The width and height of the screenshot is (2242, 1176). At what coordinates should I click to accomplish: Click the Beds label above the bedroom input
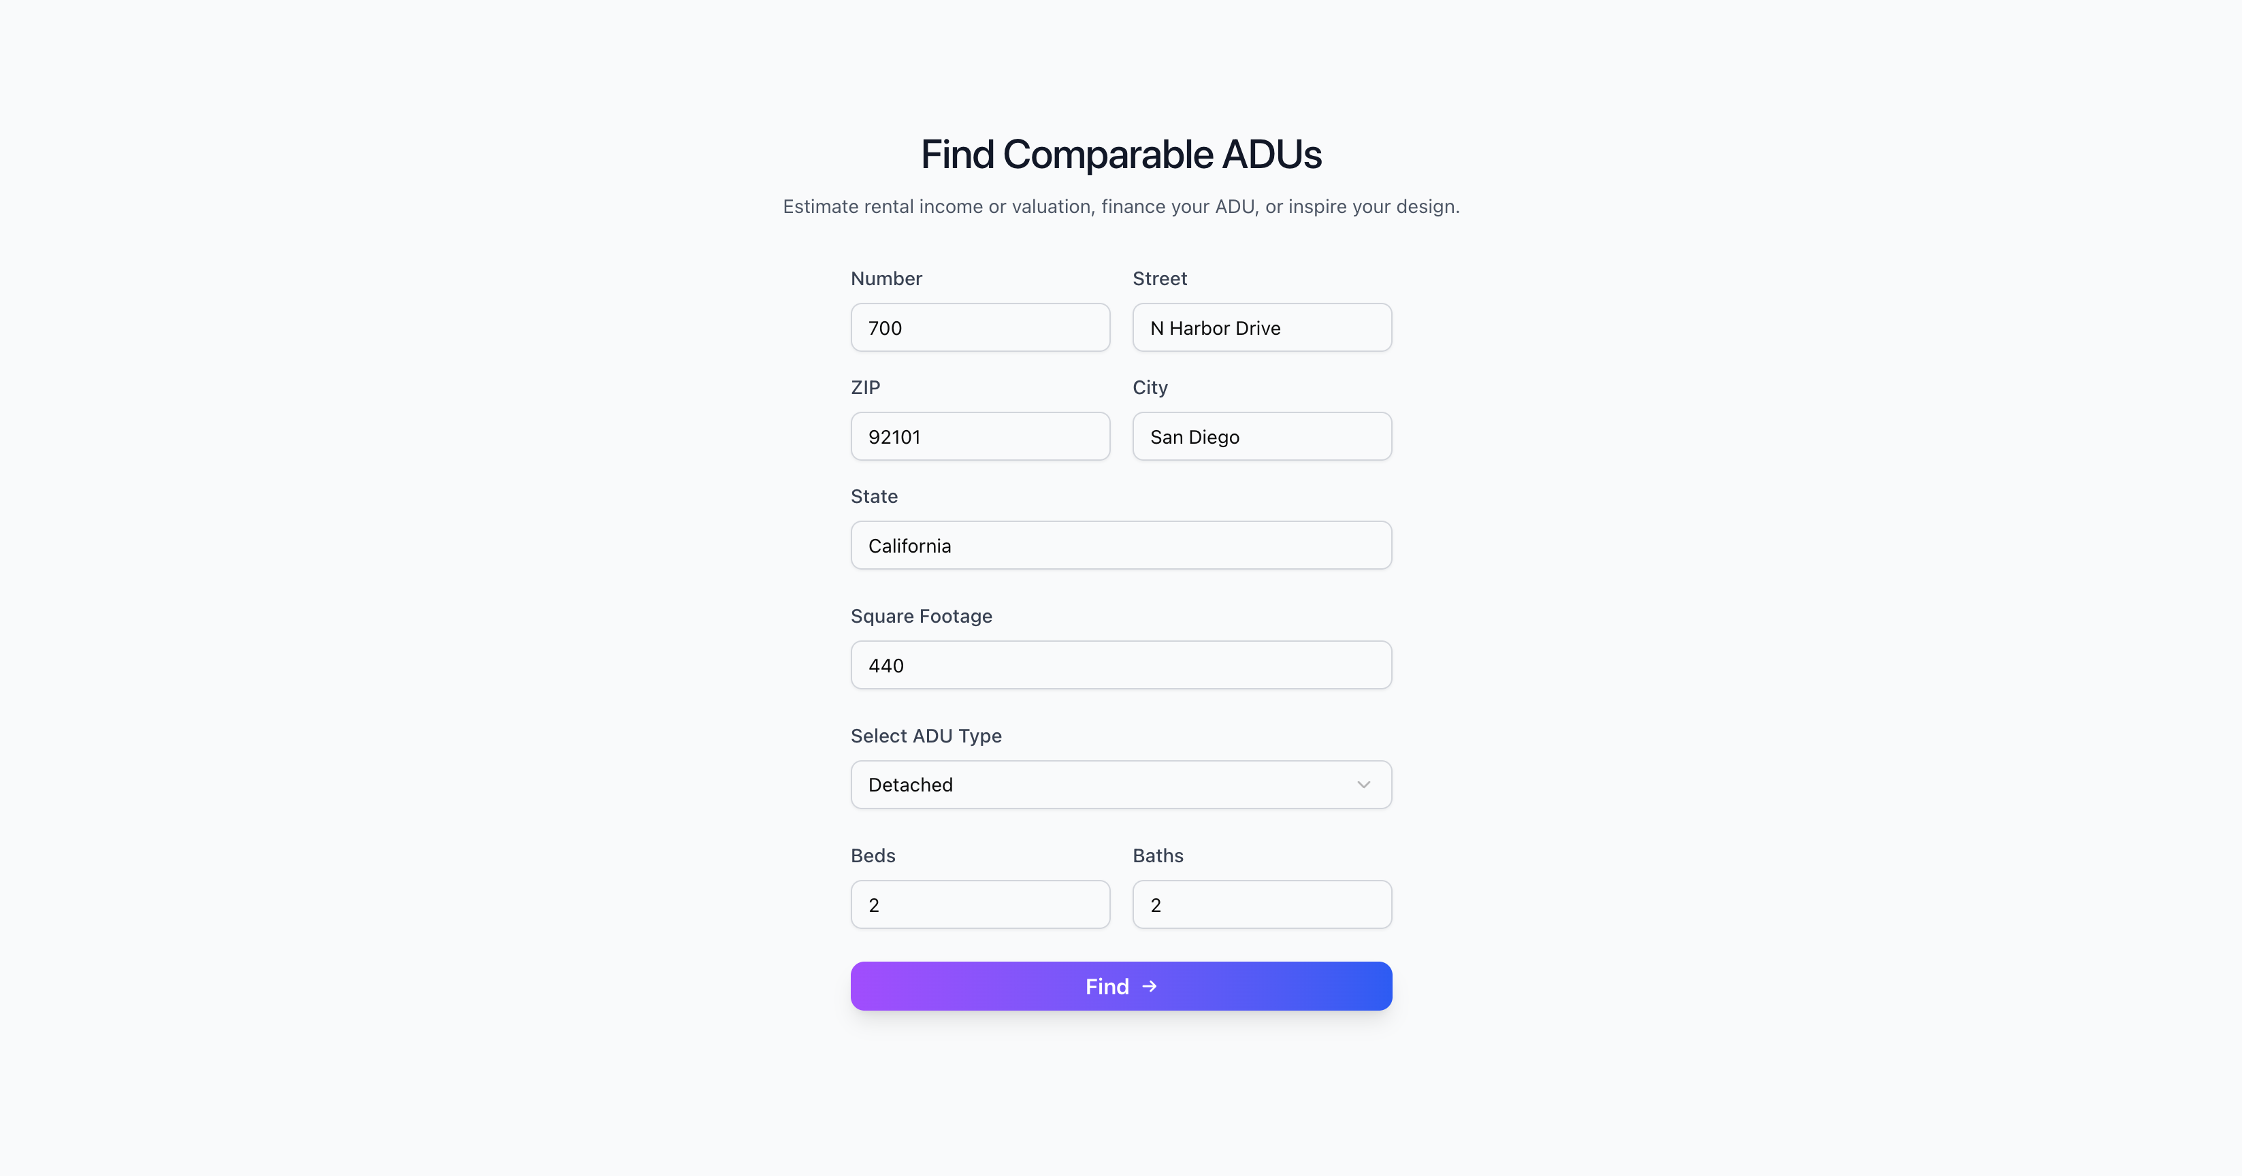pyautogui.click(x=873, y=855)
